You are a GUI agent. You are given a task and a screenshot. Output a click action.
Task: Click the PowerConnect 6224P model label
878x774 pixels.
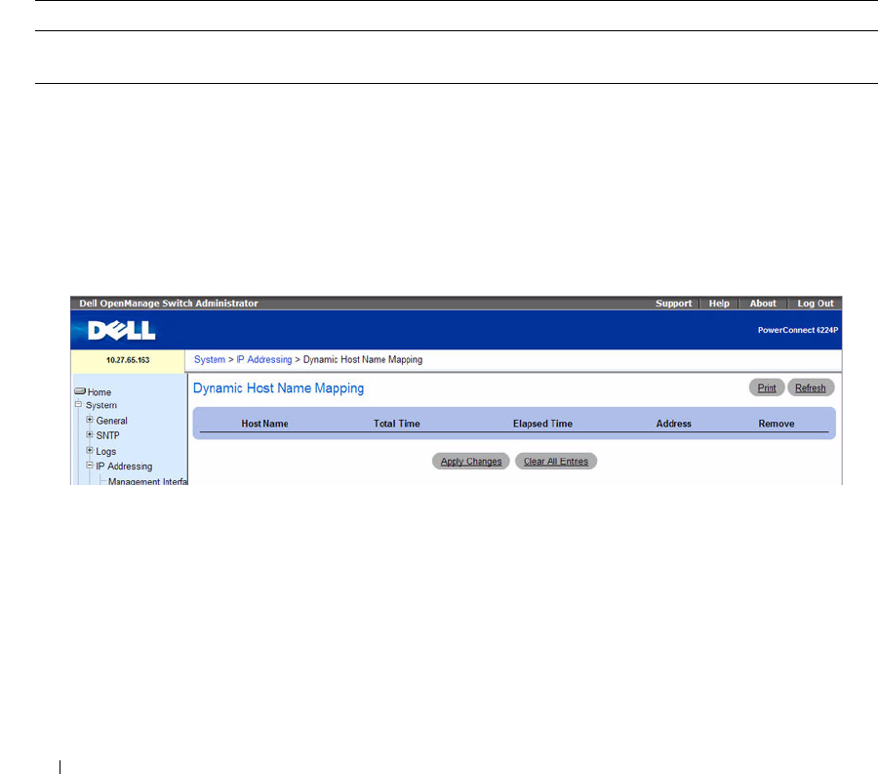point(798,330)
